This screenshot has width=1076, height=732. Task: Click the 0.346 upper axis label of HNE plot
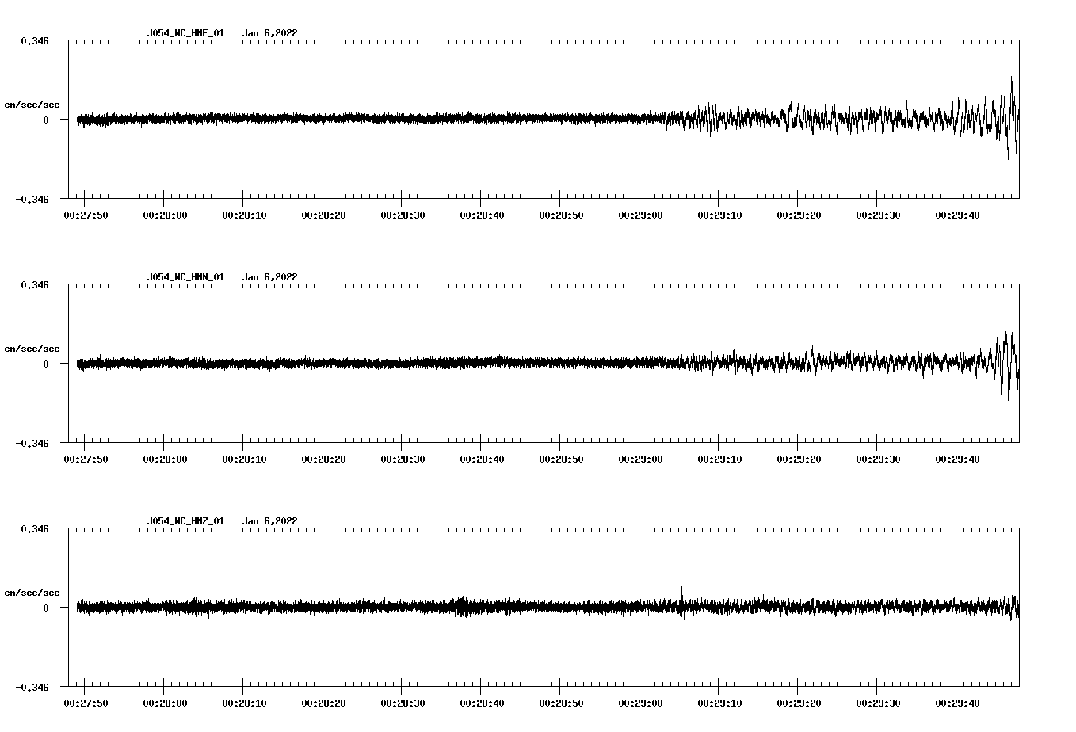click(x=35, y=40)
